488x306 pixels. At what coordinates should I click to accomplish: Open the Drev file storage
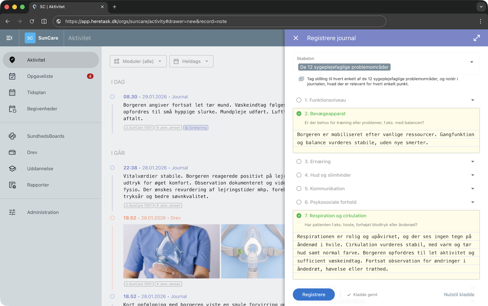coord(32,152)
